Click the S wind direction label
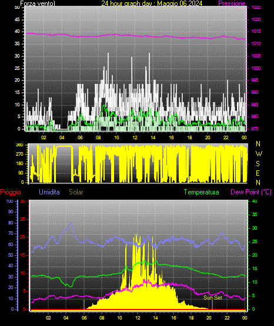The width and height of the screenshot is (274, 326). coord(258,164)
